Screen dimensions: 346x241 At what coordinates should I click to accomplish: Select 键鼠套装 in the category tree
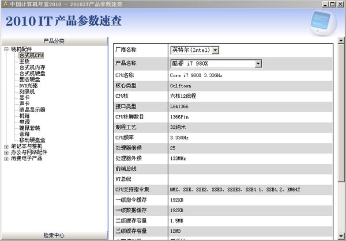pyautogui.click(x=29, y=128)
